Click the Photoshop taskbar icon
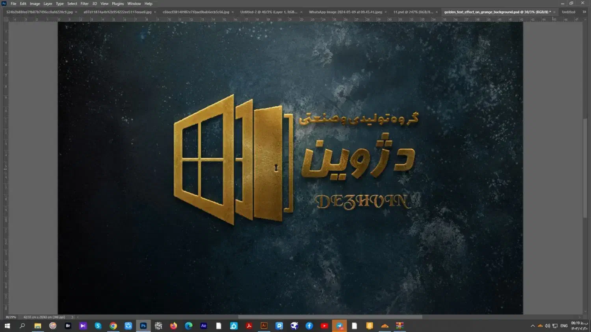The width and height of the screenshot is (591, 332). pyautogui.click(x=143, y=326)
